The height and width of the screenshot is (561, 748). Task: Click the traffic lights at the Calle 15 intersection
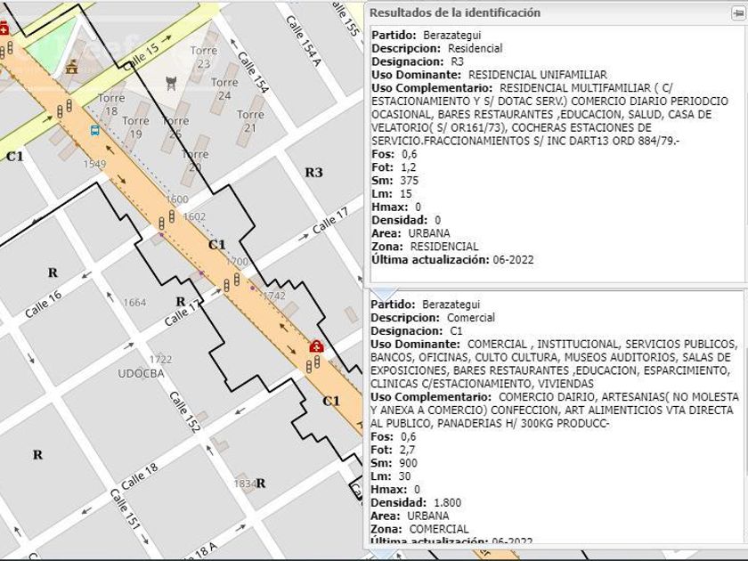pyautogui.click(x=64, y=109)
